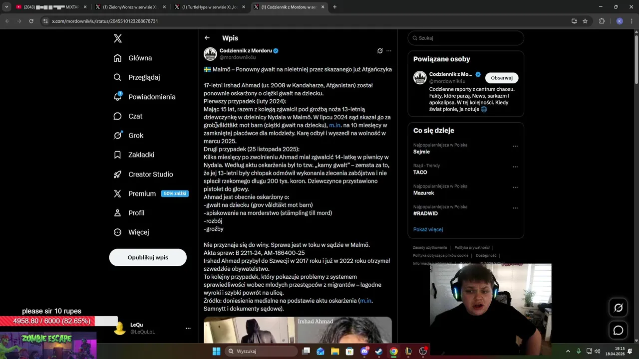Image resolution: width=639 pixels, height=359 pixels.
Task: Open the Chrome extensions puzzle icon
Action: [602, 21]
